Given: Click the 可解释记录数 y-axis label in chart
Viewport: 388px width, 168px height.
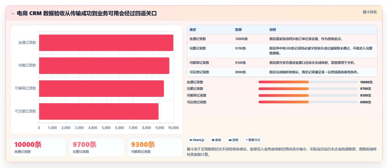Looking at the screenshot, I should pos(25,88).
